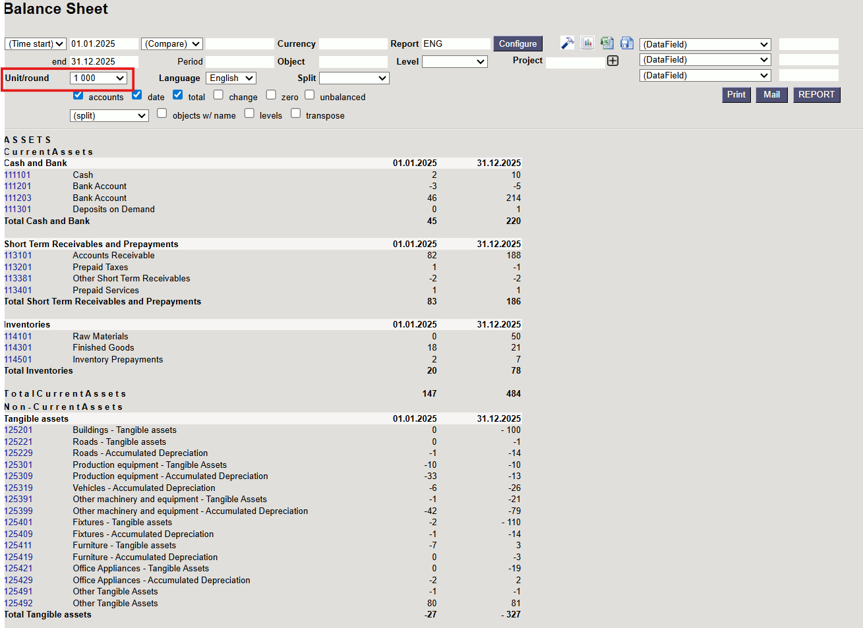Enable the unbalanced checkbox

(x=310, y=95)
